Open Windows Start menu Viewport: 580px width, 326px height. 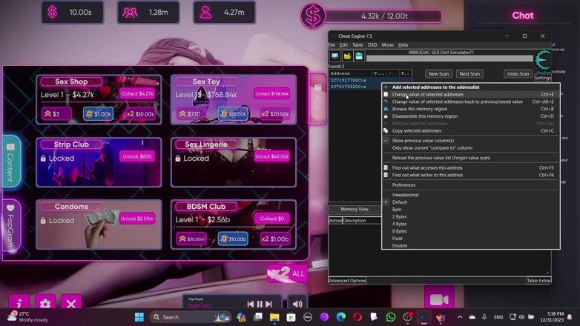[139, 317]
